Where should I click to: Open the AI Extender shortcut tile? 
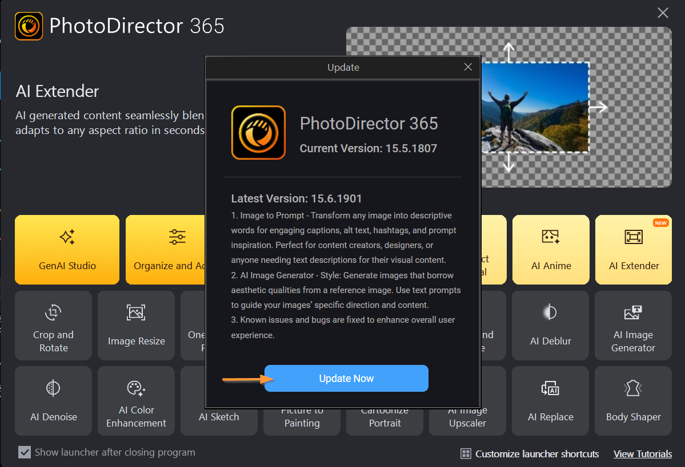point(634,249)
